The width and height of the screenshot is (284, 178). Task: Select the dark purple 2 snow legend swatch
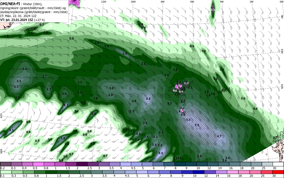[x=82, y=164]
